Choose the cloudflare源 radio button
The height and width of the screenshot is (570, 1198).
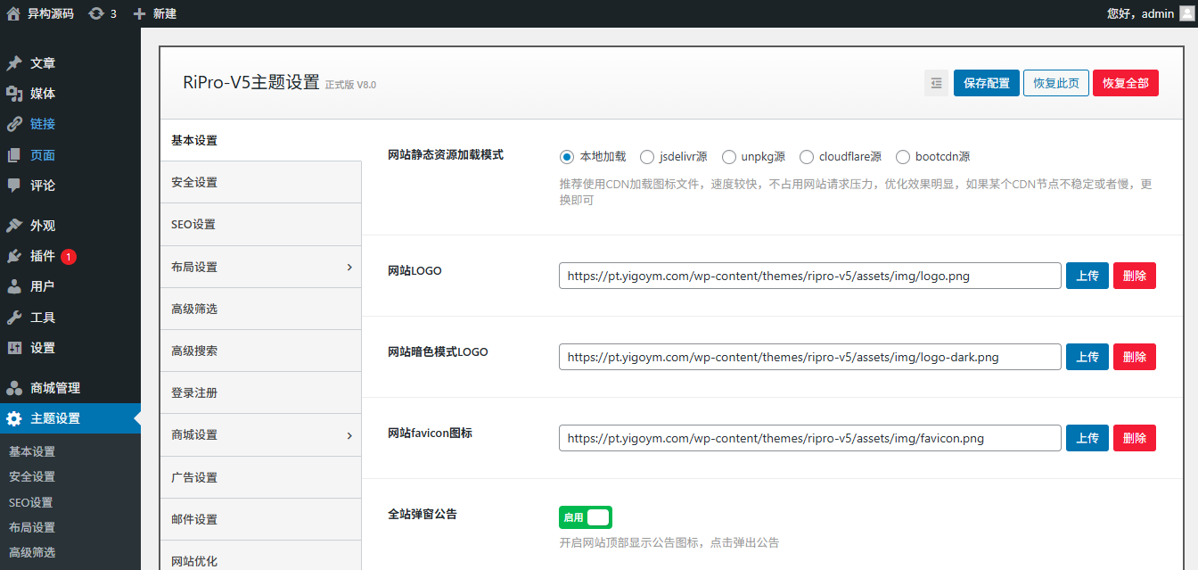click(807, 156)
